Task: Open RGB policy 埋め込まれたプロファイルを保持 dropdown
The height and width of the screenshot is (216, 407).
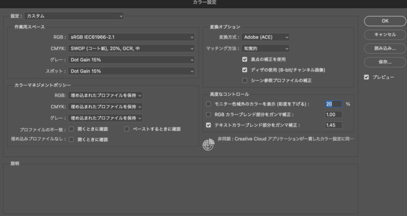Action: 105,95
